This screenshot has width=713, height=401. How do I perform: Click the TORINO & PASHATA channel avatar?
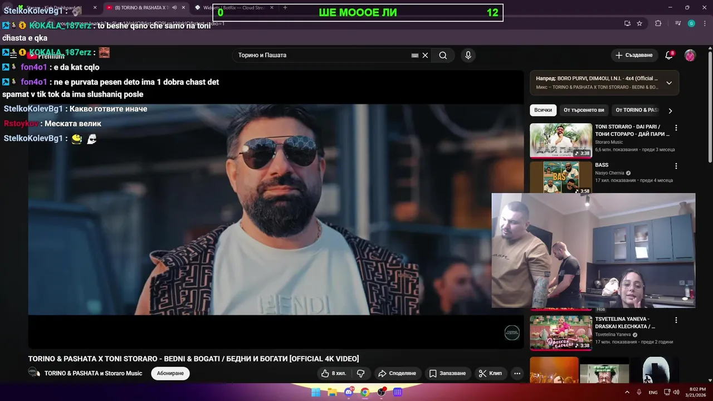point(35,373)
